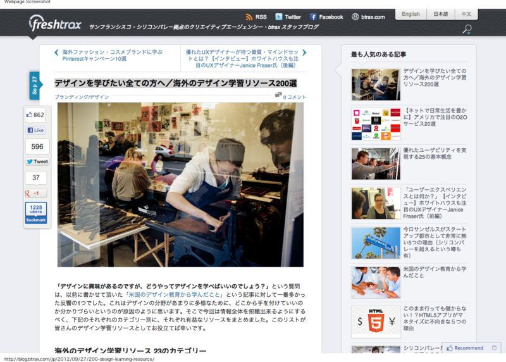
Task: Click the Recommend thumbs-up icon
Action: 450,348
